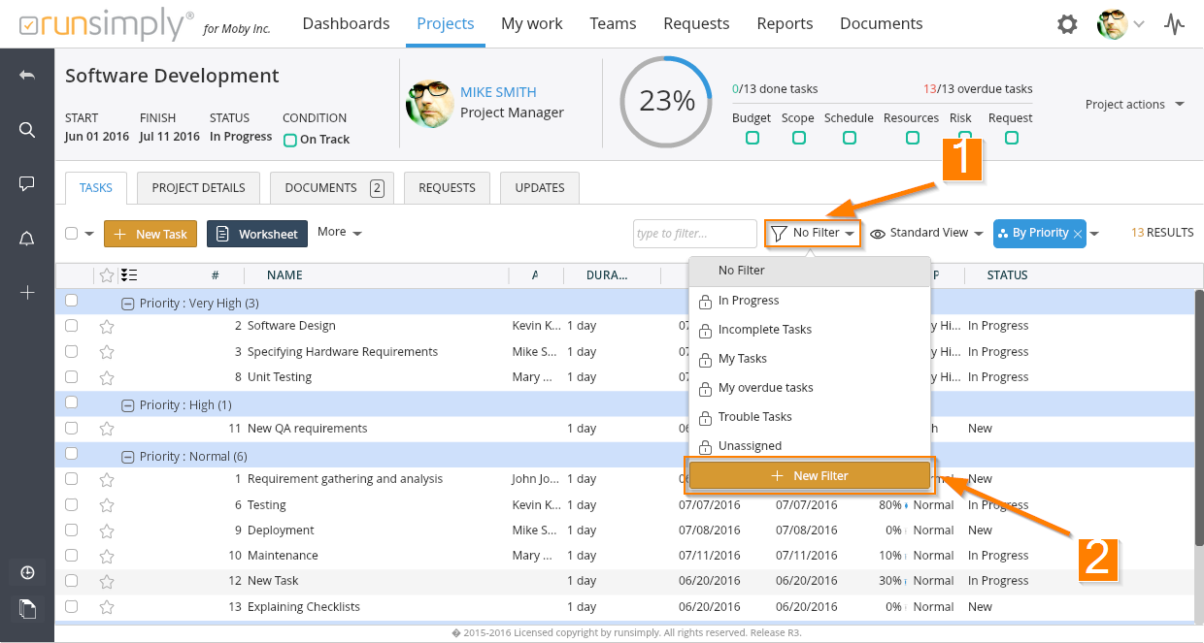Screen dimensions: 1204x643
Task: Click the plus icon in sidebar
Action: 27,293
